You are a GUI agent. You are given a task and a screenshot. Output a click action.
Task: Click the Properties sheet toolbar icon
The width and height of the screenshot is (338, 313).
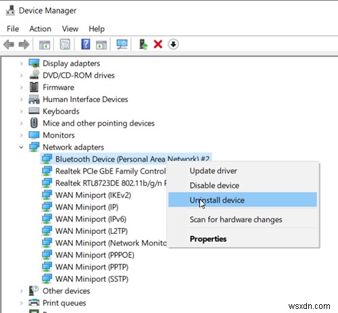pos(65,44)
